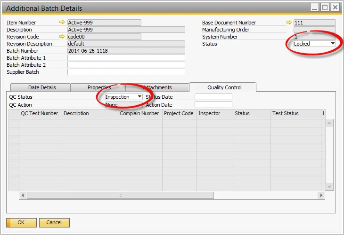Minimize the Additional Batch Details window
The image size is (344, 235).
tap(315, 8)
